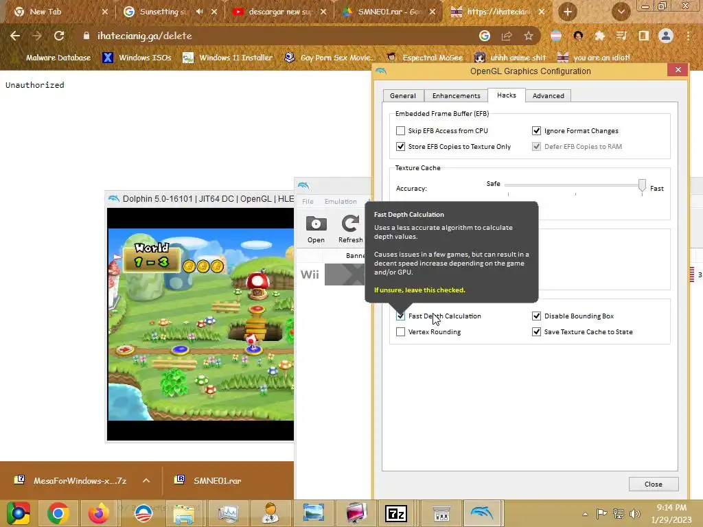Open the Dolphin emulator taskbar icon
This screenshot has height=527, width=703.
point(481,513)
